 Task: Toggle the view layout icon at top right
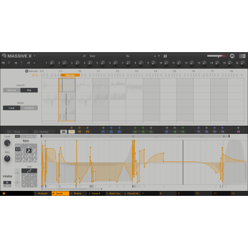tap(242, 56)
